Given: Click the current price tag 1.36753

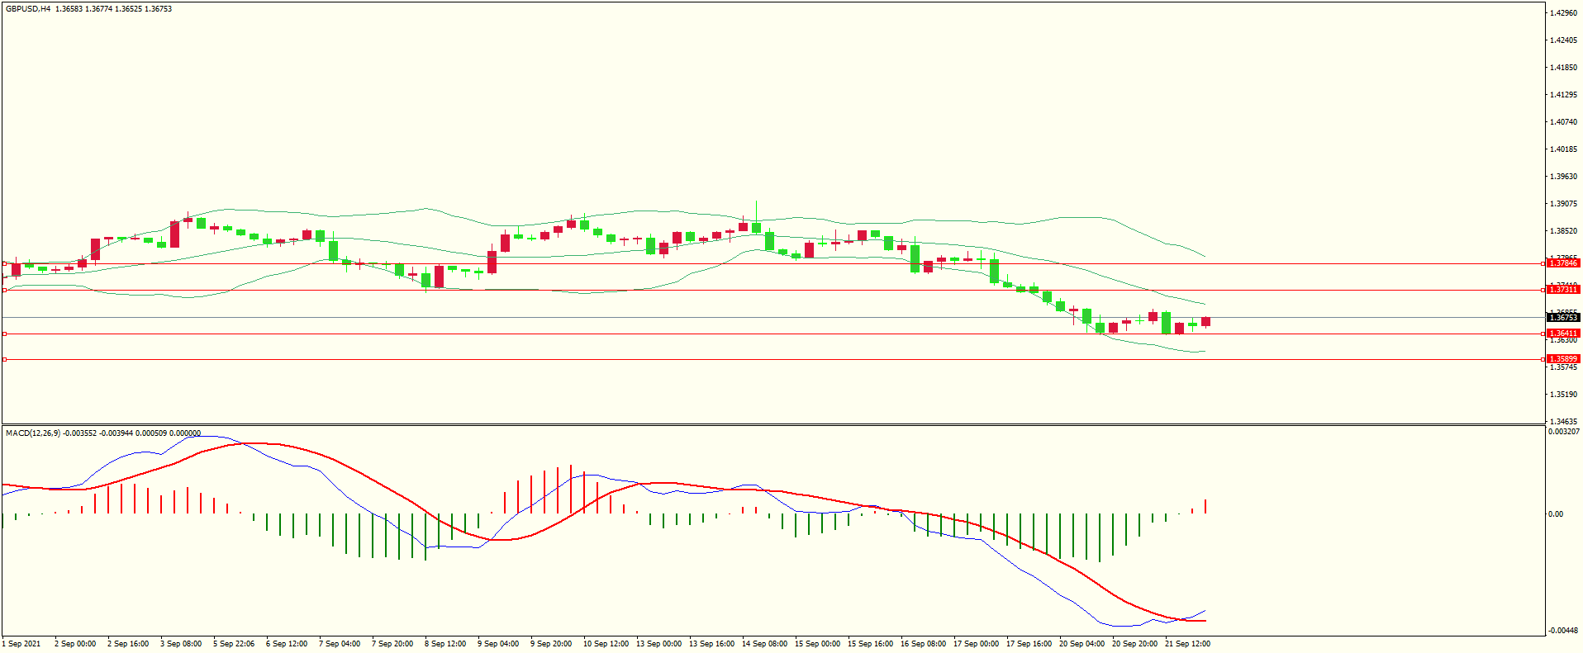Looking at the screenshot, I should 1563,317.
